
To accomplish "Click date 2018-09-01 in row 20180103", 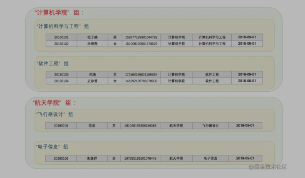I will 247,74.
